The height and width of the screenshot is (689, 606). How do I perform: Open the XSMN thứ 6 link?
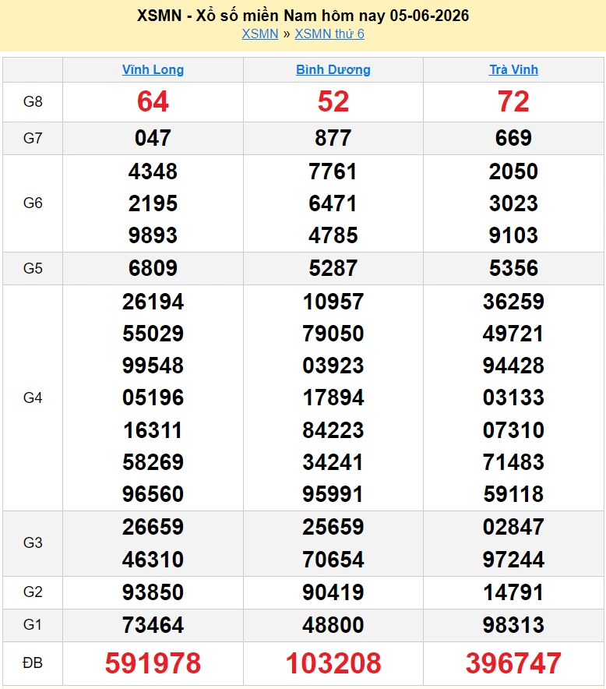tap(329, 34)
